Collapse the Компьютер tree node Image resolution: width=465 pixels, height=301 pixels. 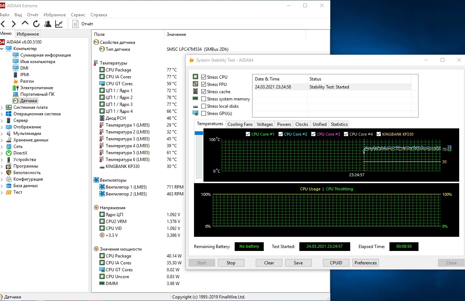pyautogui.click(x=2, y=49)
